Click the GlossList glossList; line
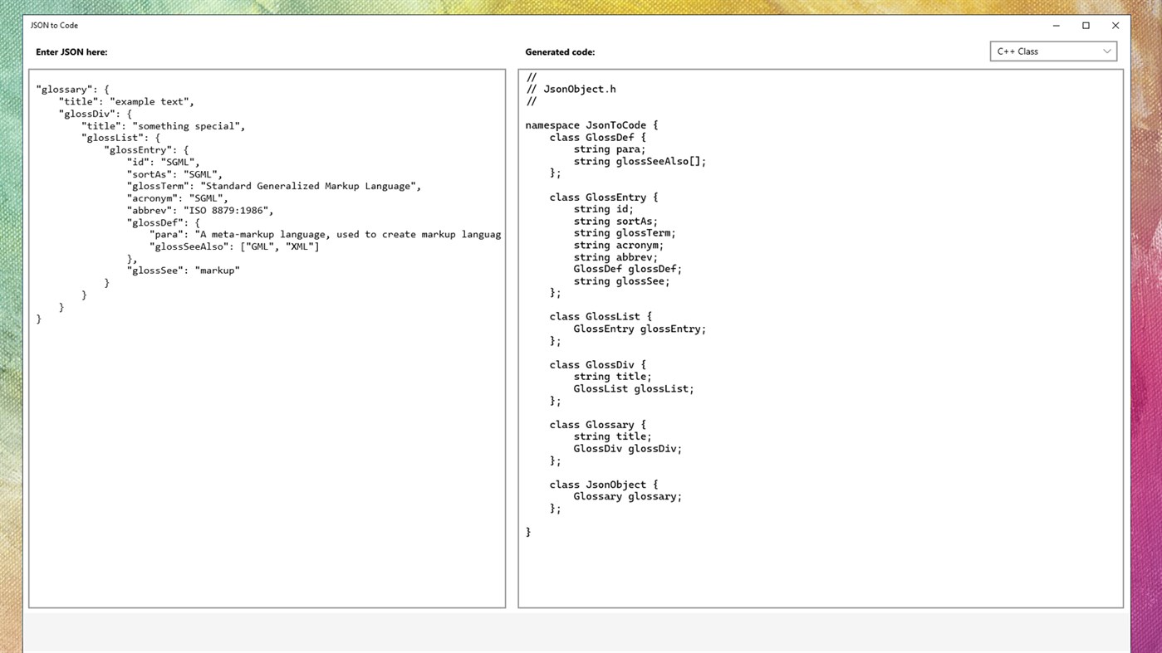Viewport: 1162px width, 653px height. pos(634,388)
